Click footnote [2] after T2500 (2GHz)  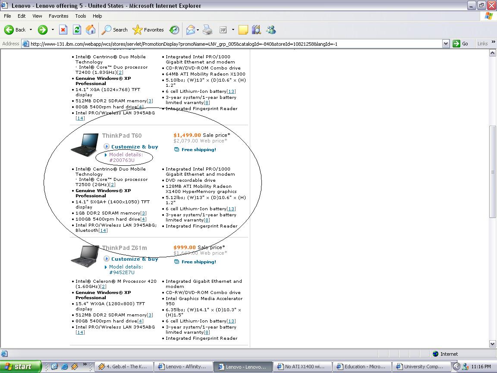[112, 185]
